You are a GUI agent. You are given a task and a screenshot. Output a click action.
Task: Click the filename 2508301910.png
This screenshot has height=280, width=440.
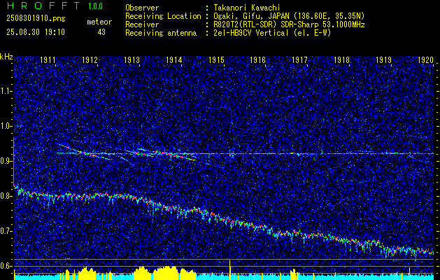[36, 19]
